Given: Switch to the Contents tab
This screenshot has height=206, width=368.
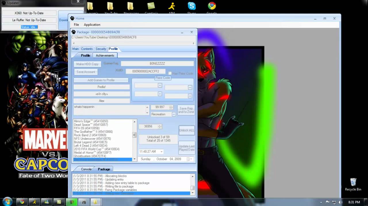Looking at the screenshot, I should tap(87, 49).
